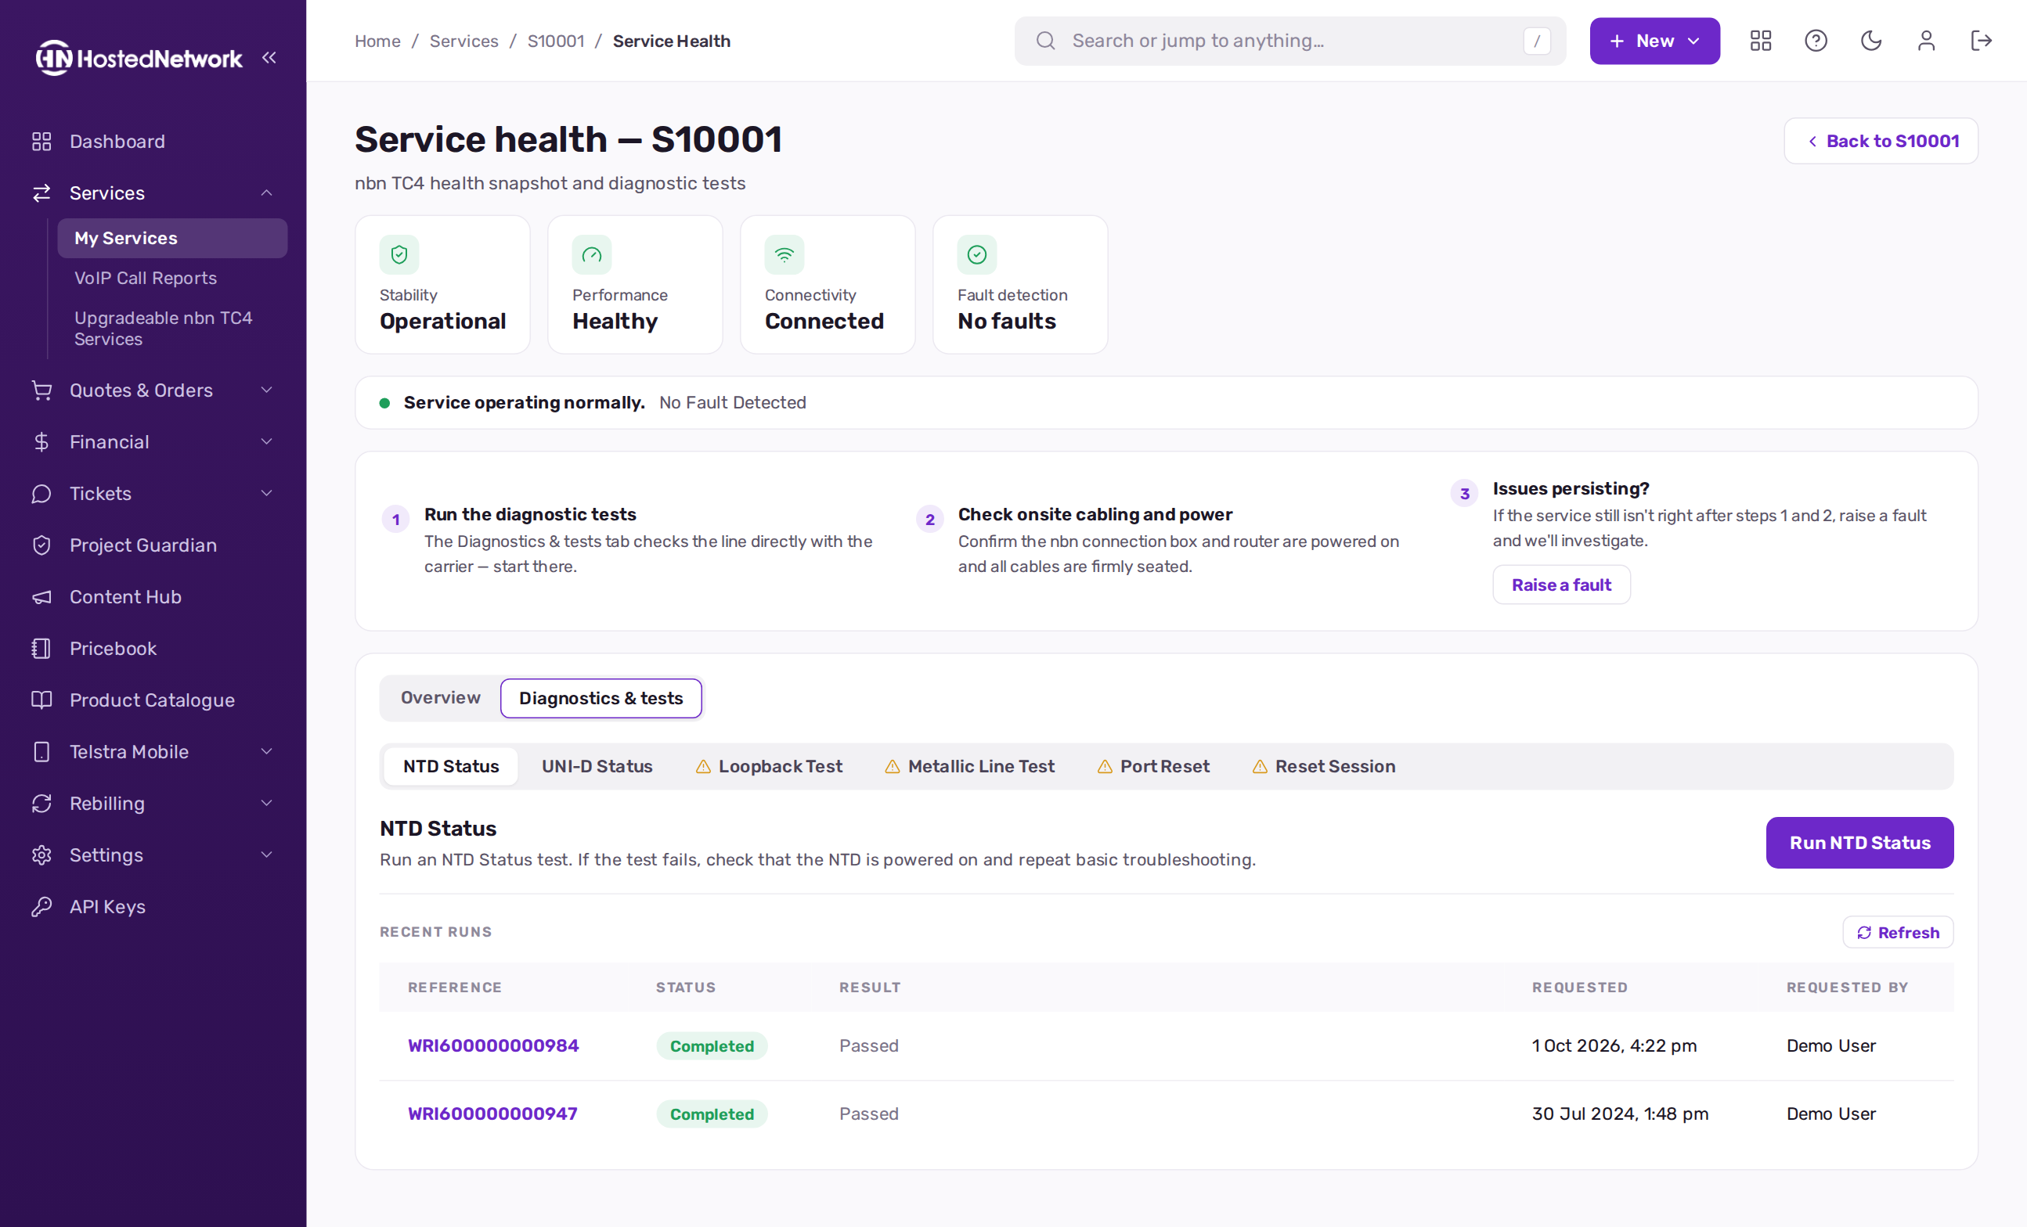The image size is (2027, 1227).
Task: Click the Home breadcrumb link
Action: click(377, 41)
